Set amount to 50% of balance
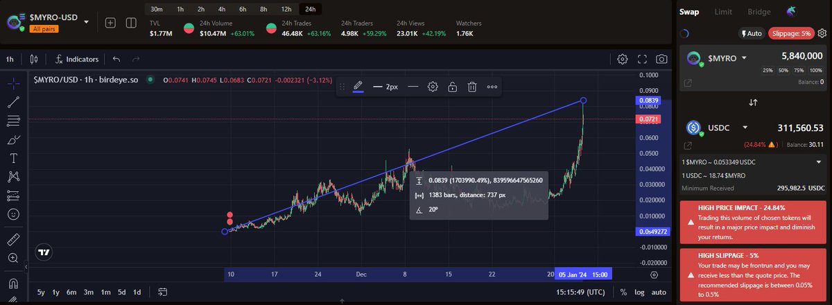 (783, 70)
